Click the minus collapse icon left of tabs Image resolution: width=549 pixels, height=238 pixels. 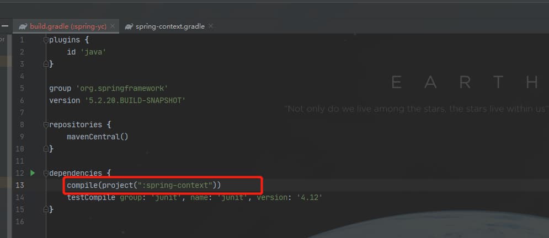5,26
